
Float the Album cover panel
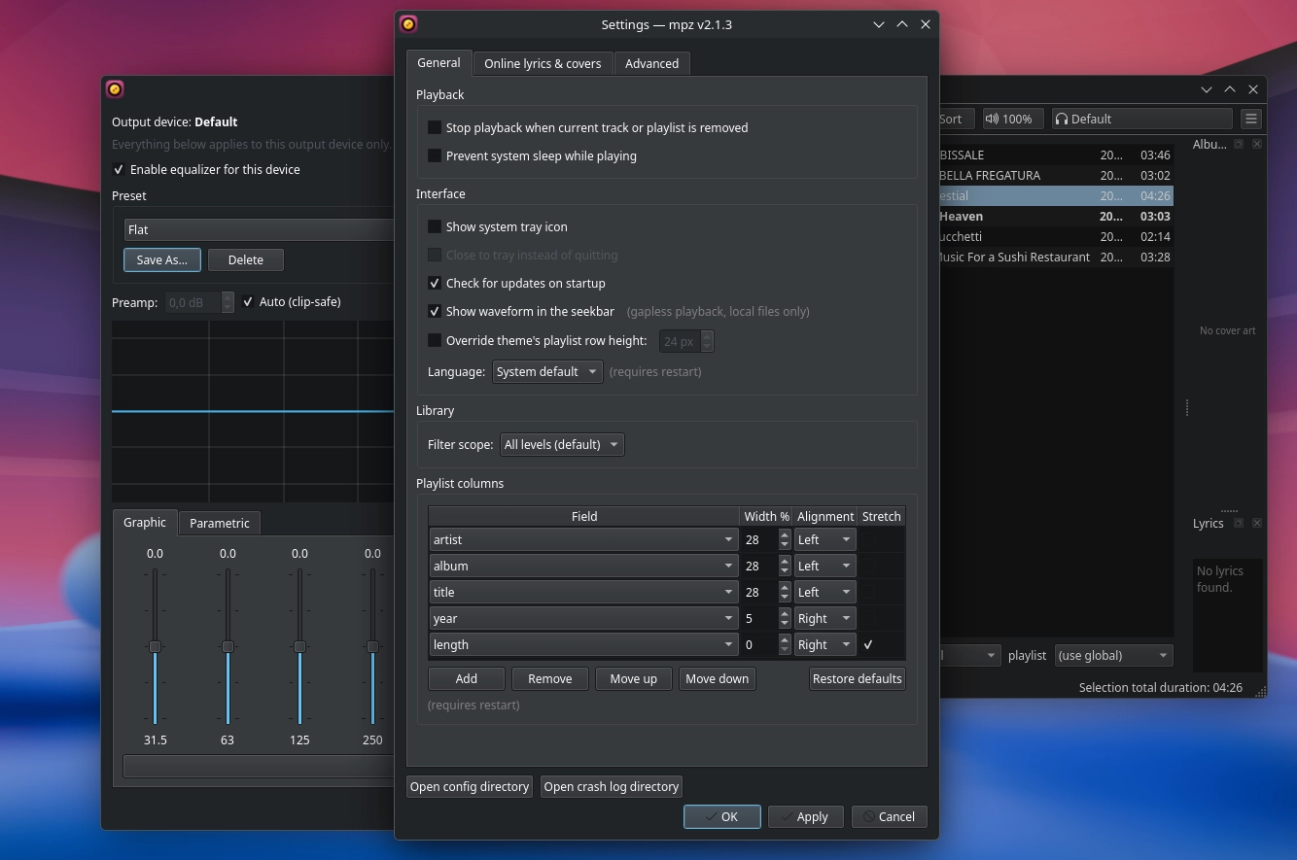pyautogui.click(x=1239, y=144)
